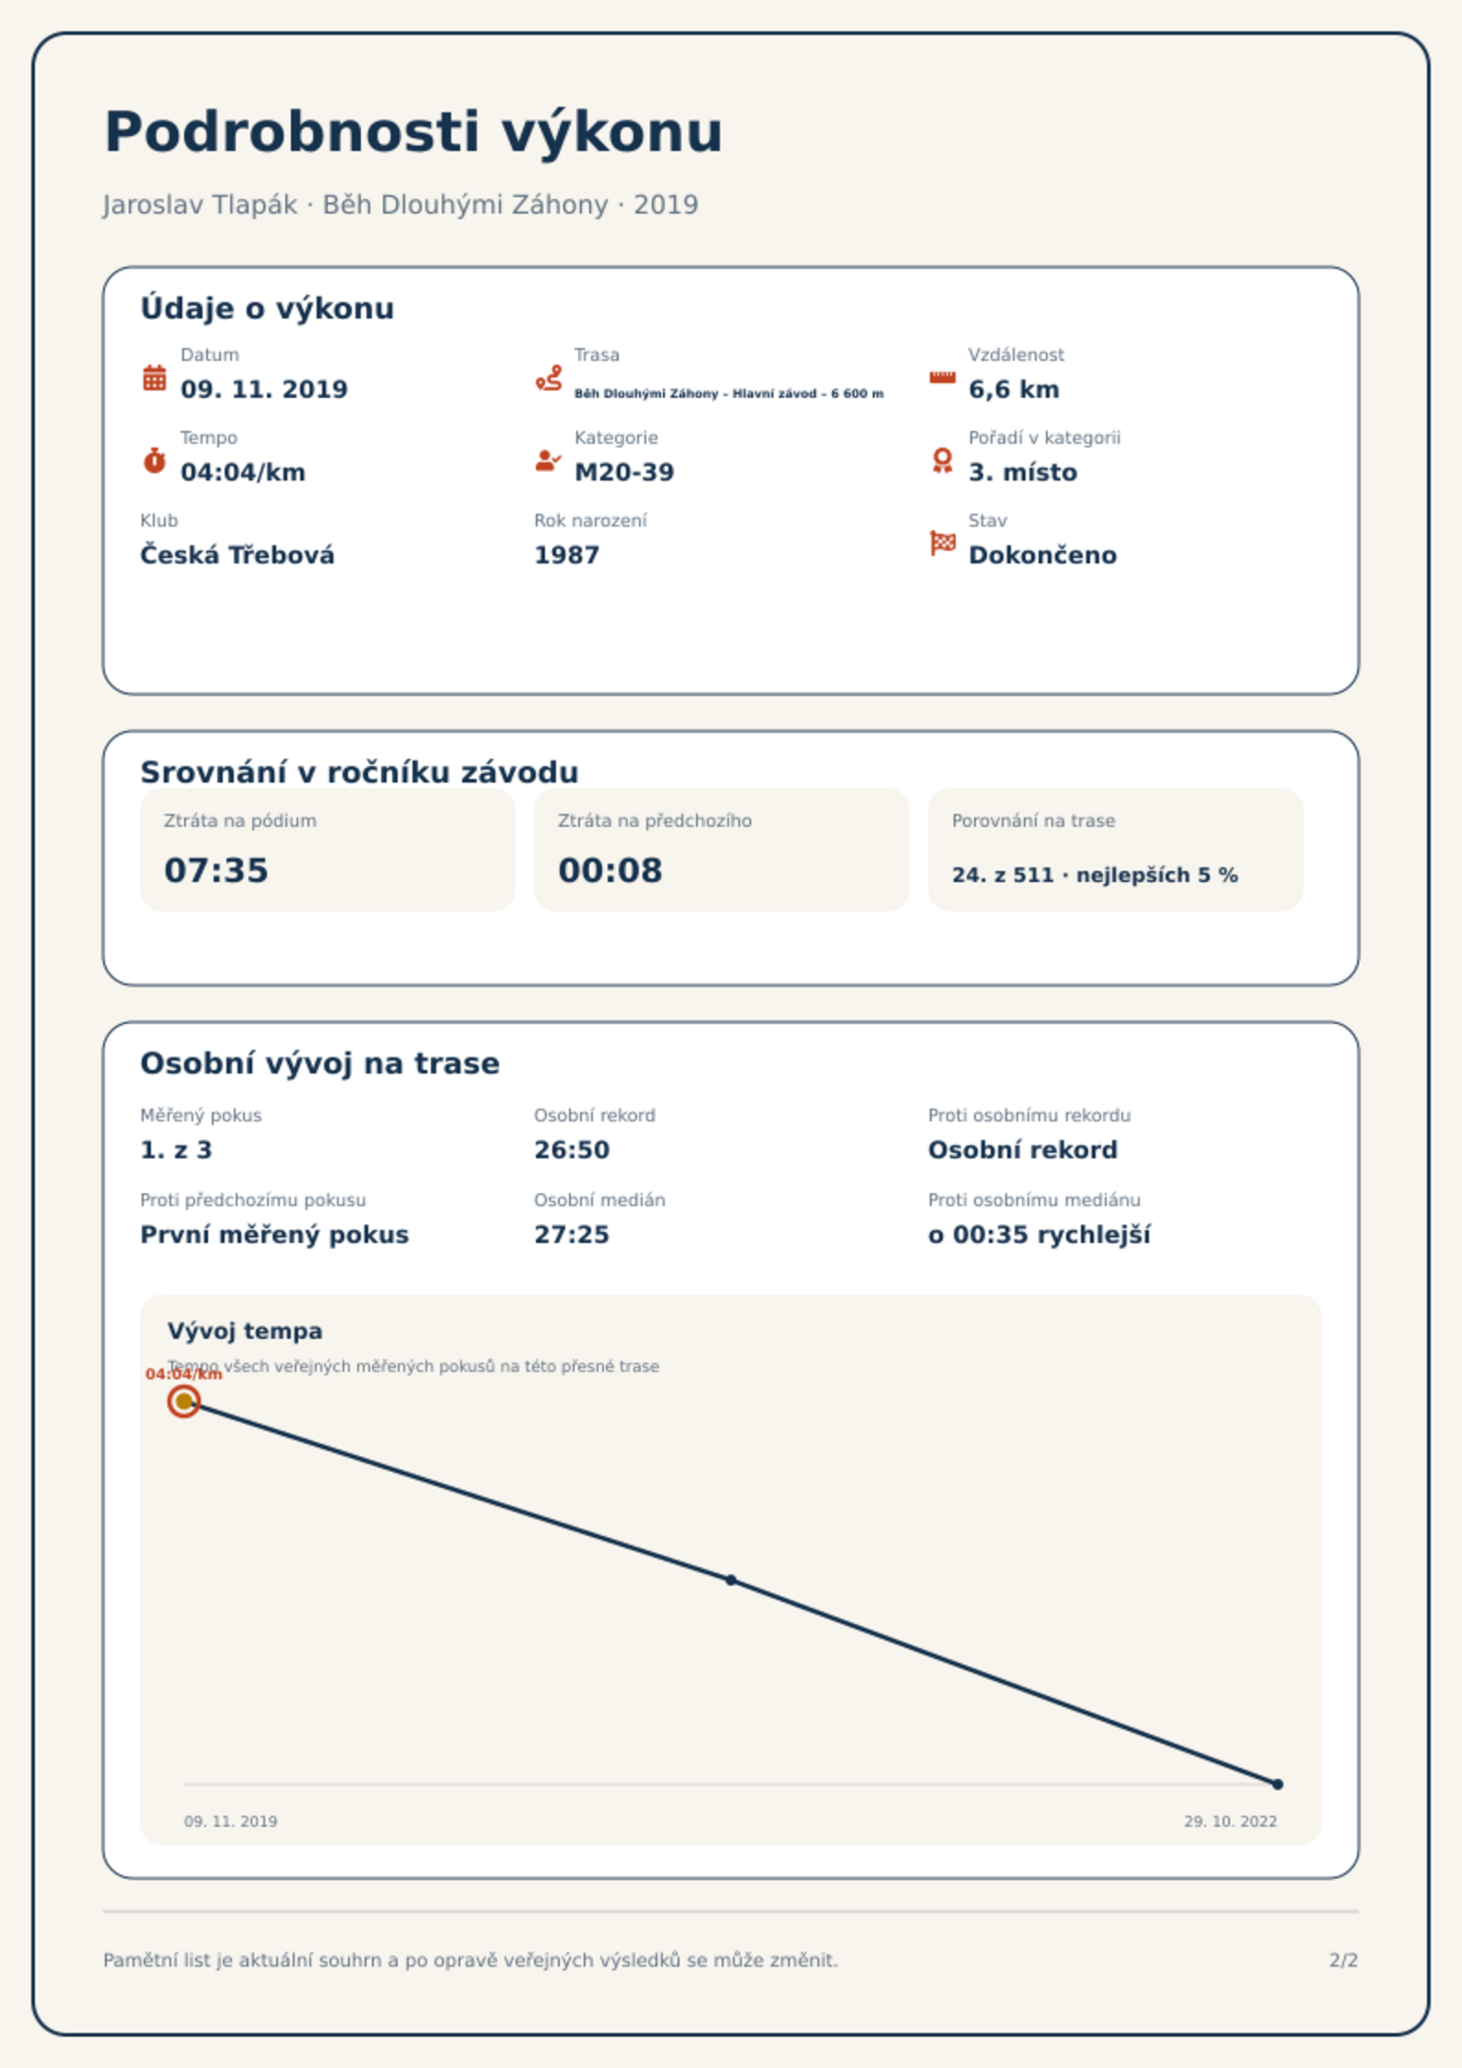Click the ruler icon beside Vzdálenost
Screen dimensions: 1462x2068
942,378
